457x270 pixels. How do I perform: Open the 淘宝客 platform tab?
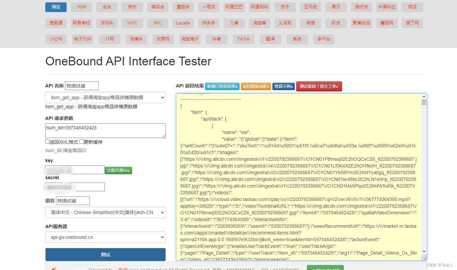pos(260,23)
